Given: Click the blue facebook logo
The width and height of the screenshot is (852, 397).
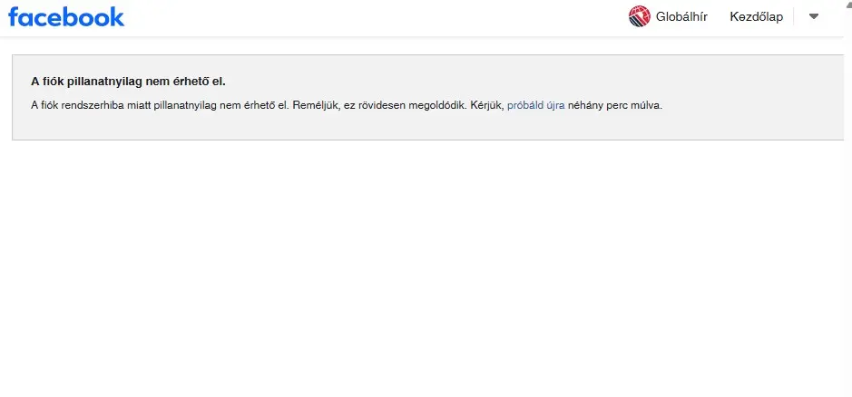Looking at the screenshot, I should tap(66, 17).
